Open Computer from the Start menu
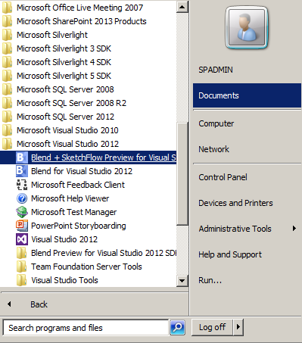The image size is (302, 343). (247, 123)
